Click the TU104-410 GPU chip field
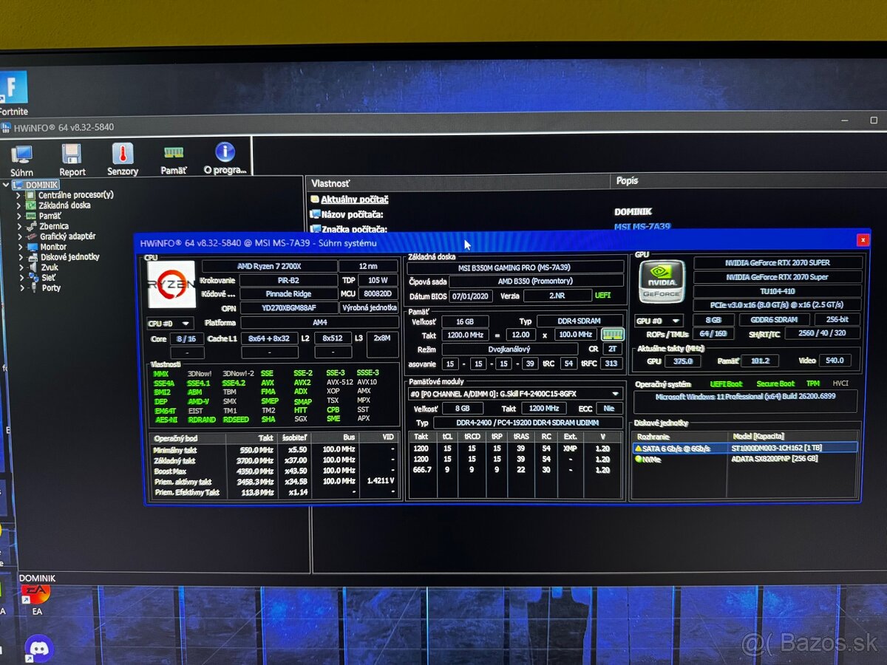 click(x=778, y=291)
